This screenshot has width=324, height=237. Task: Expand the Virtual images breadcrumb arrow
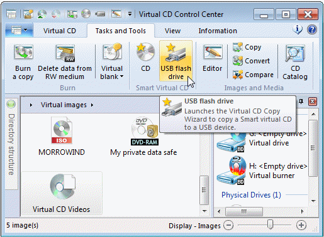tap(92, 105)
